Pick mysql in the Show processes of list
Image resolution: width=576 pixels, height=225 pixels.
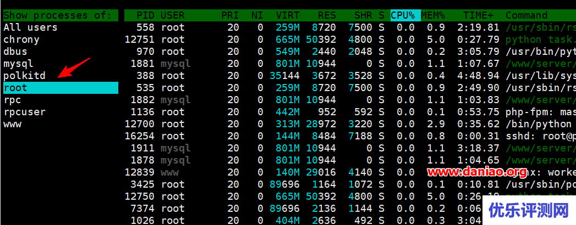(18, 64)
